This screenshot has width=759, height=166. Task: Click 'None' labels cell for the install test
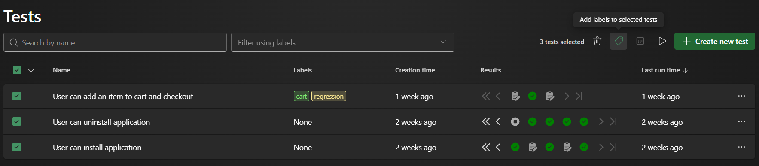[303, 148]
